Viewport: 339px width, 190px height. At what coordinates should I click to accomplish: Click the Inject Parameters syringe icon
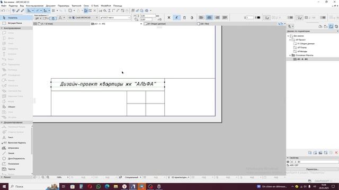(x=22, y=11)
